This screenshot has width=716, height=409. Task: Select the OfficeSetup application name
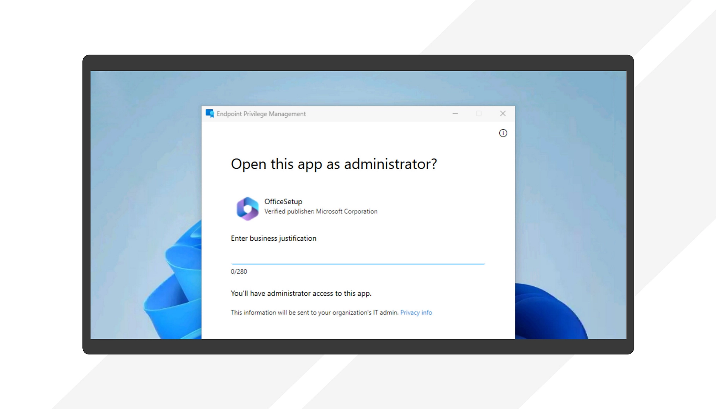283,202
